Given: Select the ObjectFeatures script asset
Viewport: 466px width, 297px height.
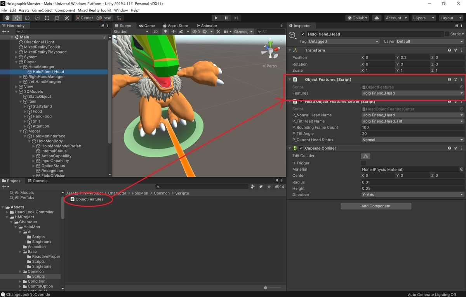Looking at the screenshot, I should (87, 199).
